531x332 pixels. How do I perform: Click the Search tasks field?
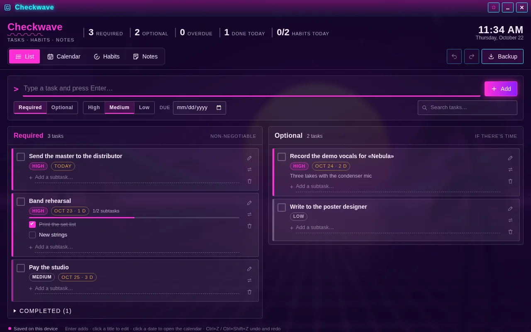click(x=468, y=107)
